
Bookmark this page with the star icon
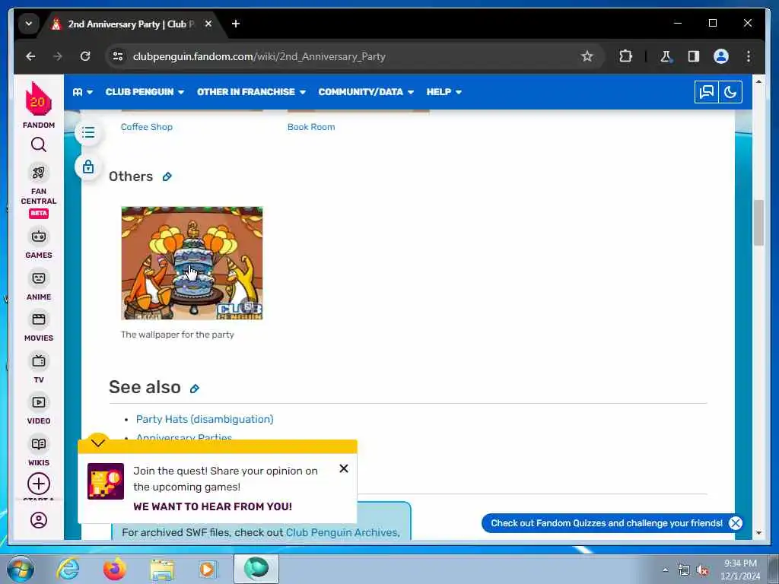tap(587, 56)
